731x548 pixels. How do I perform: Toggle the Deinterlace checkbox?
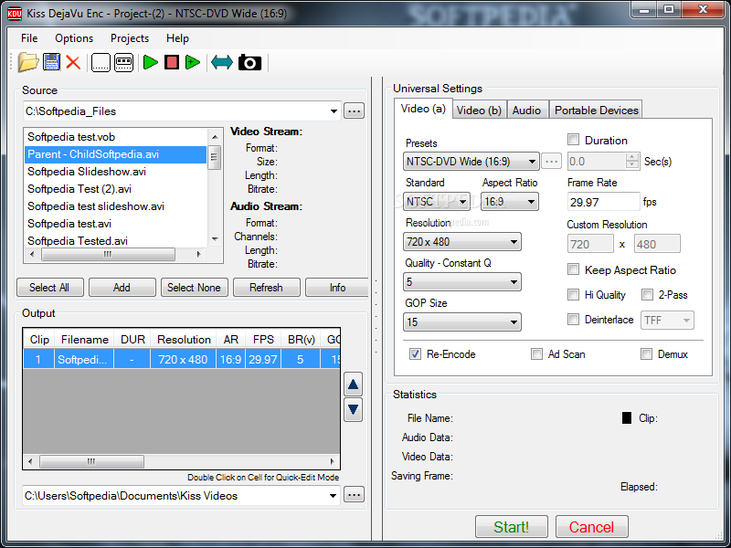(x=574, y=319)
